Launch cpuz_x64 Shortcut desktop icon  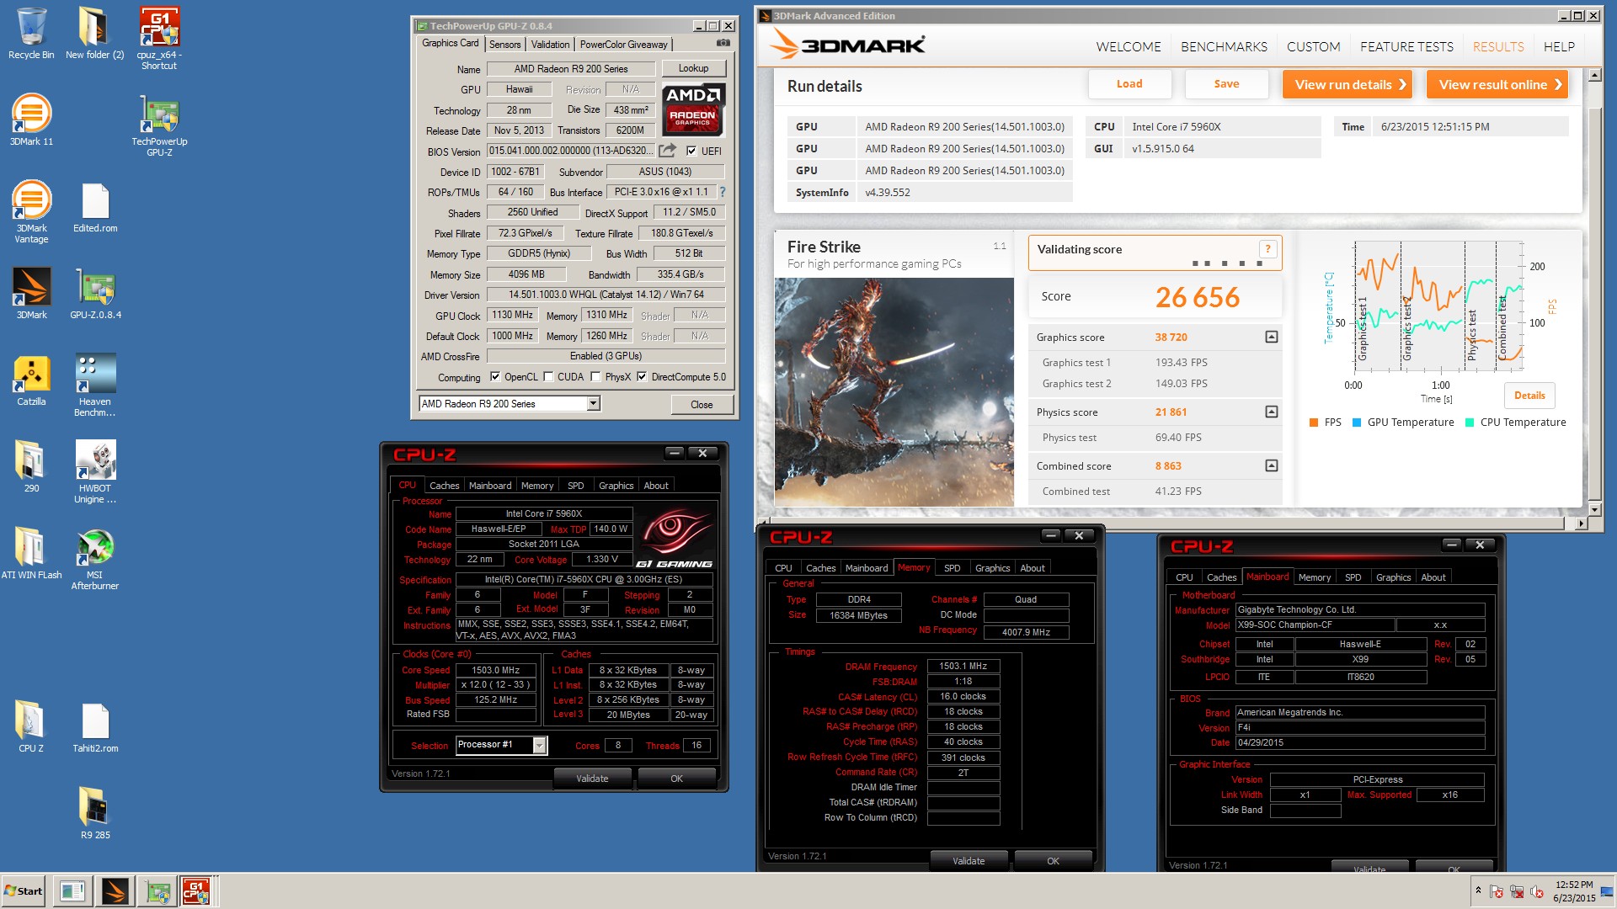click(159, 39)
